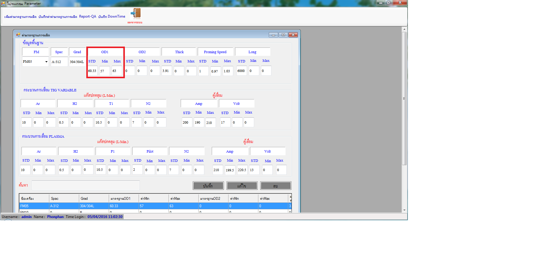Click the บันทึก save button
Viewport: 540px width, 258px height.
pos(208,186)
